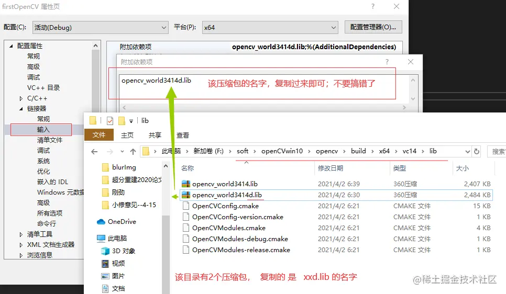Select 所有选项 under 链接器

point(50,213)
